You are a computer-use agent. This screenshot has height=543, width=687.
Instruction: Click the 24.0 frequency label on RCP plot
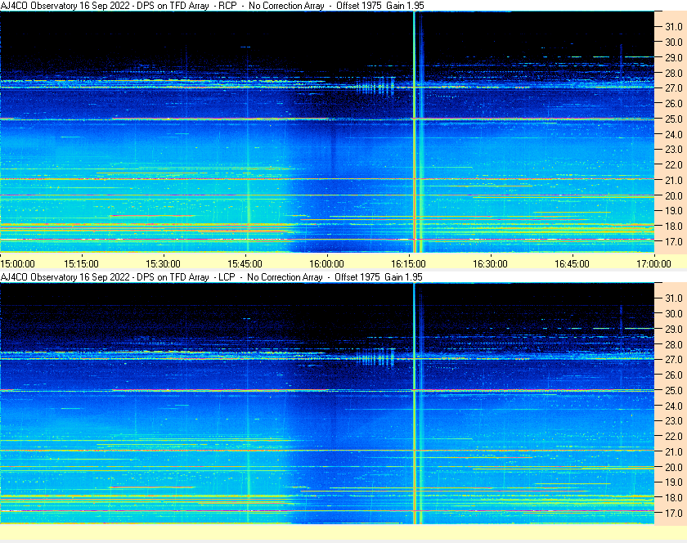[674, 134]
